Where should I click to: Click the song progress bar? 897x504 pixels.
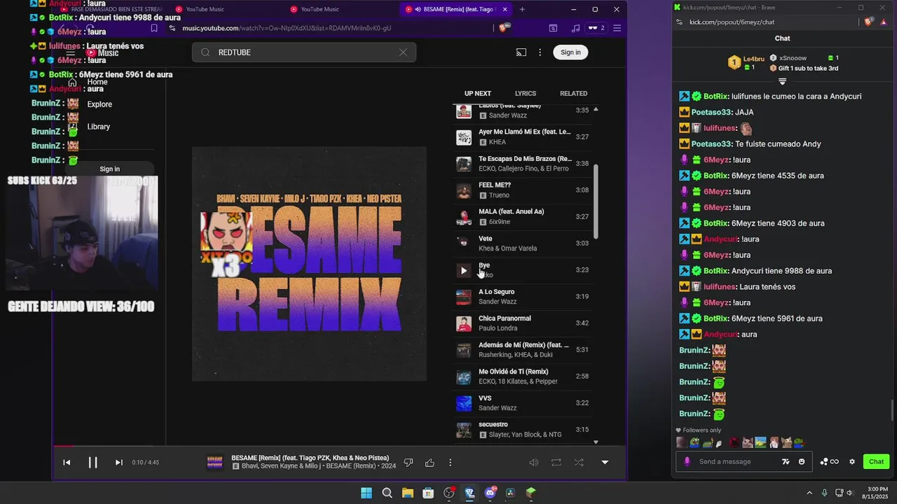click(339, 445)
